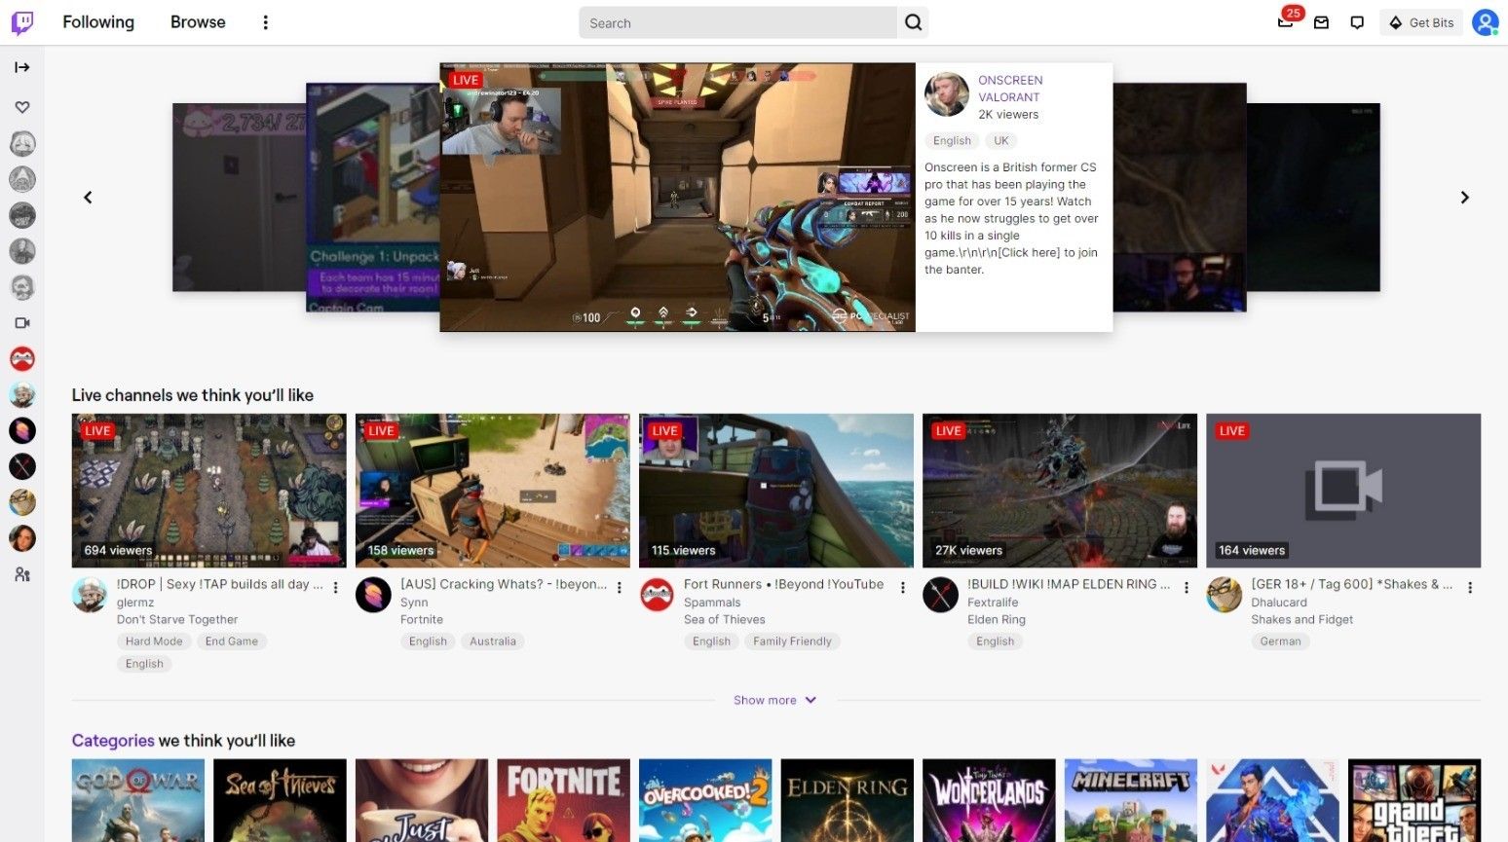The image size is (1508, 842).
Task: Expand Show more live channels
Action: (775, 700)
